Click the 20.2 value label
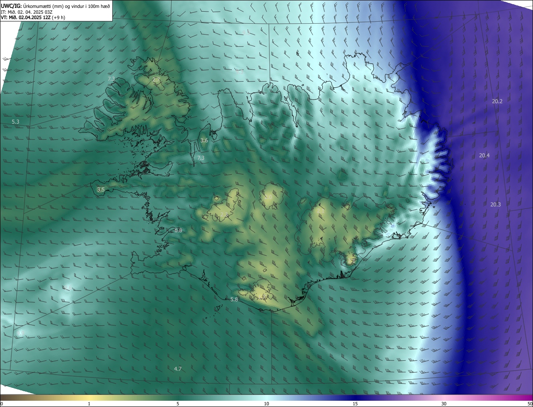 pos(497,101)
